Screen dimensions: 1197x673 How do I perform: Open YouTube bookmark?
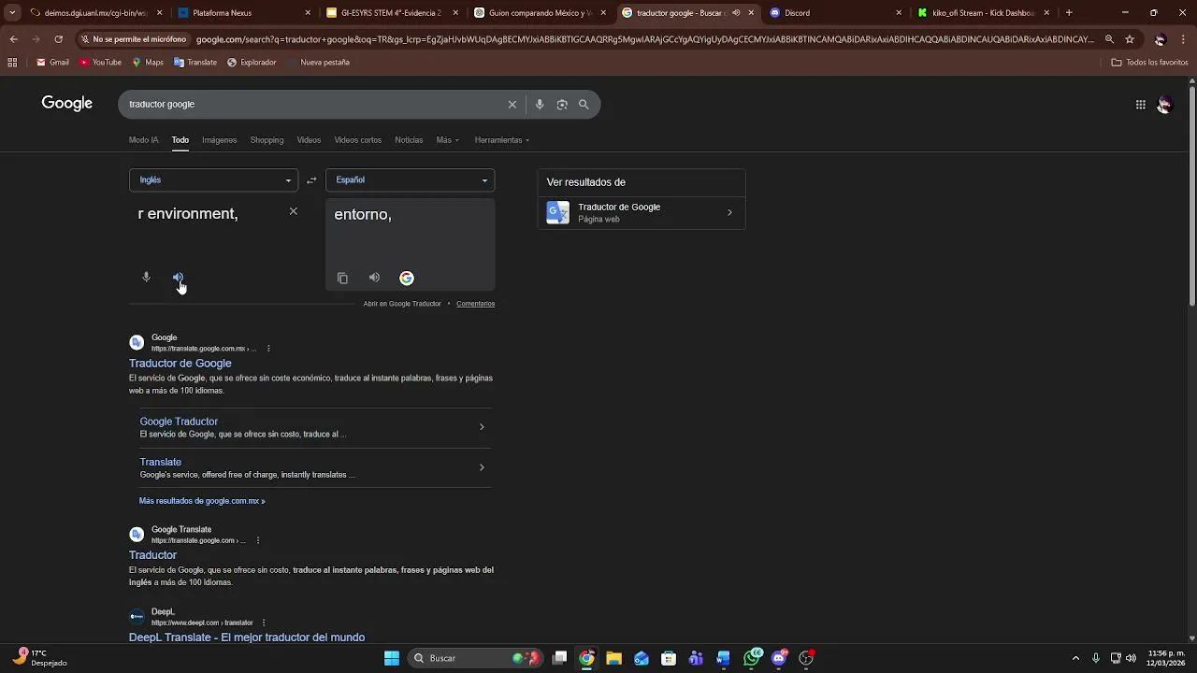(101, 63)
